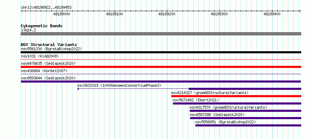Click the Cytogenetic Bands track title

click(x=42, y=26)
